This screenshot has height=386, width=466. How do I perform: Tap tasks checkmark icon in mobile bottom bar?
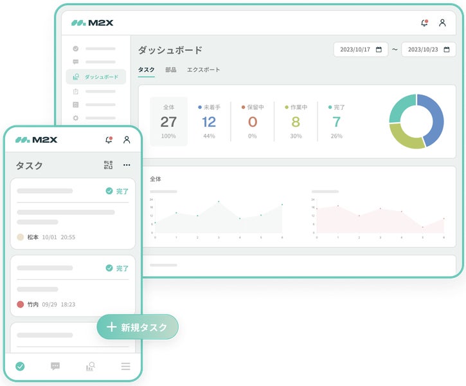[20, 366]
